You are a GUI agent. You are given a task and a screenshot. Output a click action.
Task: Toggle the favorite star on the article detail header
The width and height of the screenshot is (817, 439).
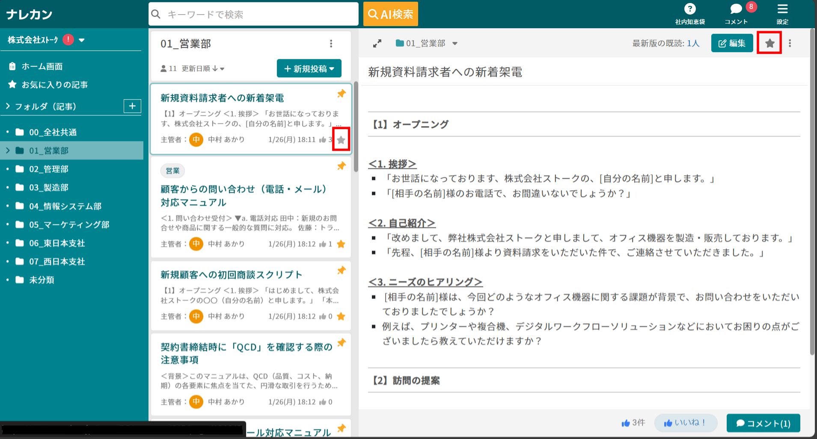[769, 43]
